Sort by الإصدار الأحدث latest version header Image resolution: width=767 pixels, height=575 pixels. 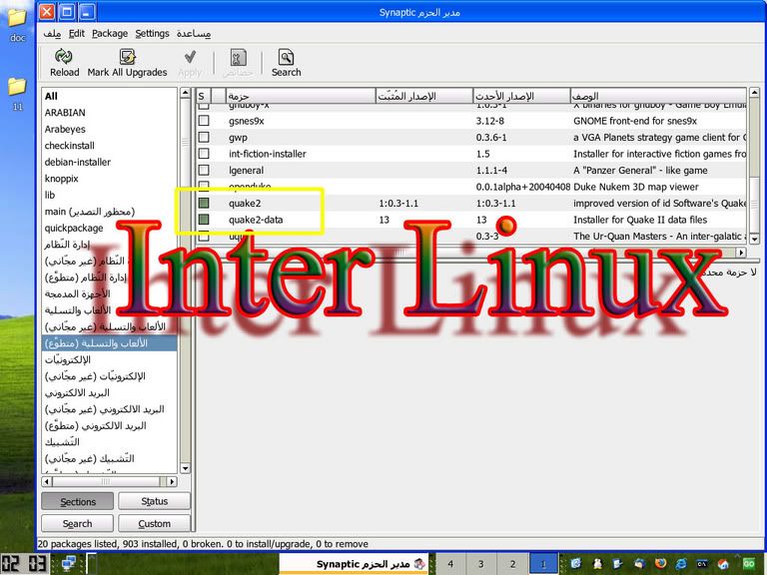521,96
